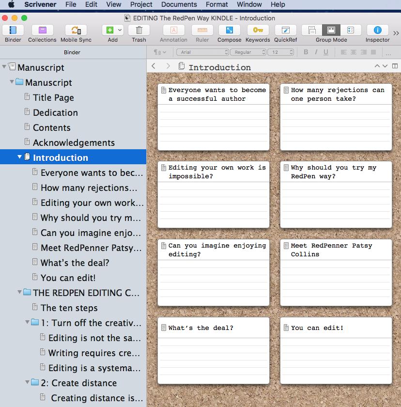Go to next document with down arrow
Image resolution: width=401 pixels, height=407 pixels.
[385, 66]
